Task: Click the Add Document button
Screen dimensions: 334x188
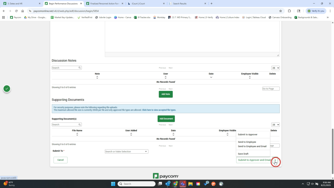Action: tap(166, 119)
